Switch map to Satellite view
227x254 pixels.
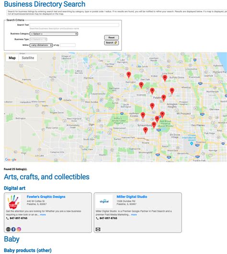[28, 58]
